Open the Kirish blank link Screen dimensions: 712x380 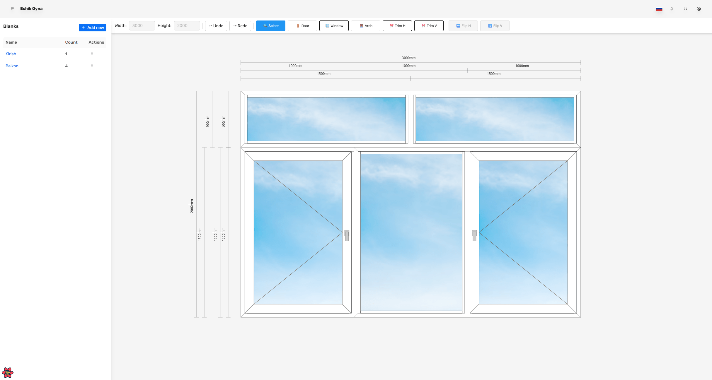click(x=11, y=54)
